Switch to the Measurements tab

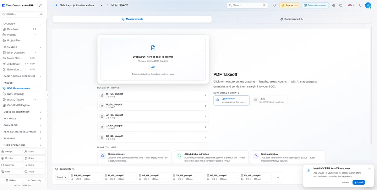click(x=132, y=19)
